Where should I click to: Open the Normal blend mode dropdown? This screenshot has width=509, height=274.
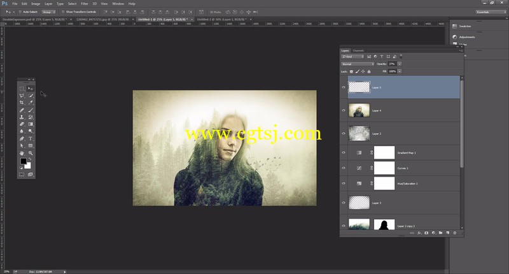pos(358,64)
